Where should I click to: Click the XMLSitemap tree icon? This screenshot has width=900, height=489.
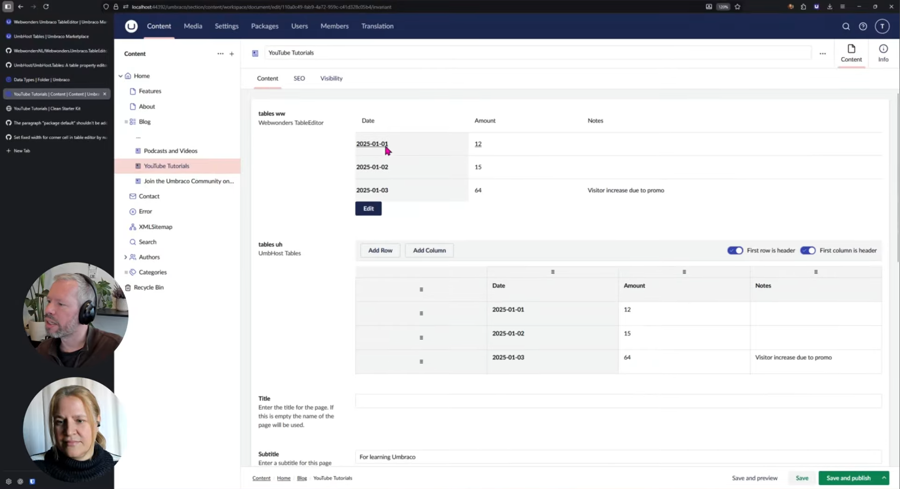[x=133, y=227]
